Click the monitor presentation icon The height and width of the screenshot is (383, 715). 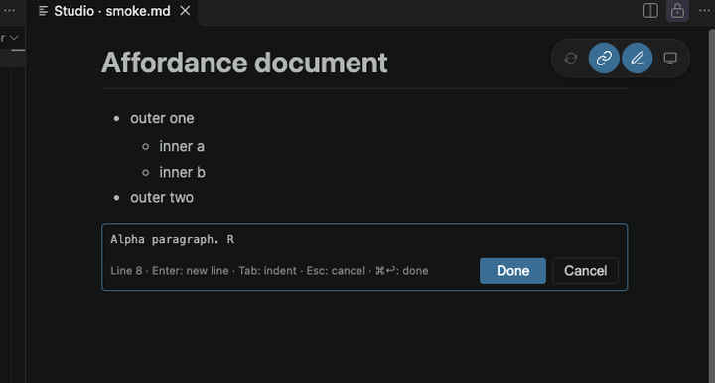click(x=670, y=58)
